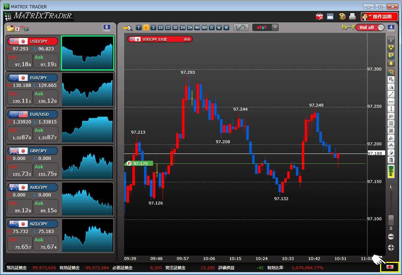Select the EUR/JPY currency pair label

point(32,78)
